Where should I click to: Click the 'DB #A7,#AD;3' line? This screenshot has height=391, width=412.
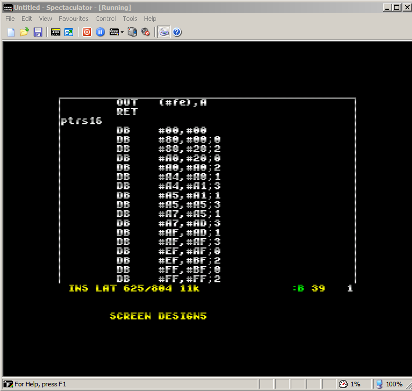point(168,224)
